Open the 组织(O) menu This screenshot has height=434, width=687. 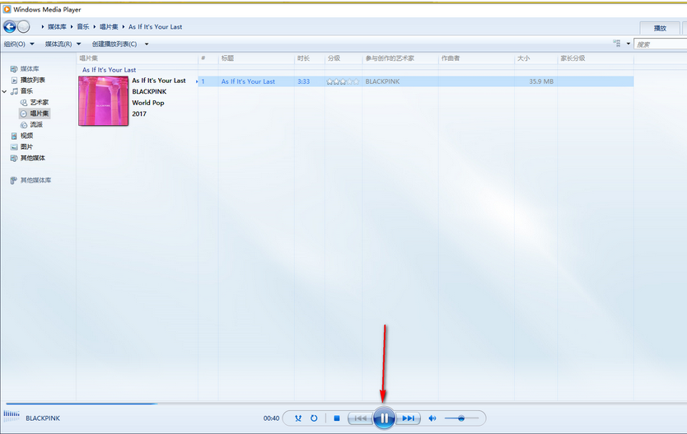click(19, 44)
